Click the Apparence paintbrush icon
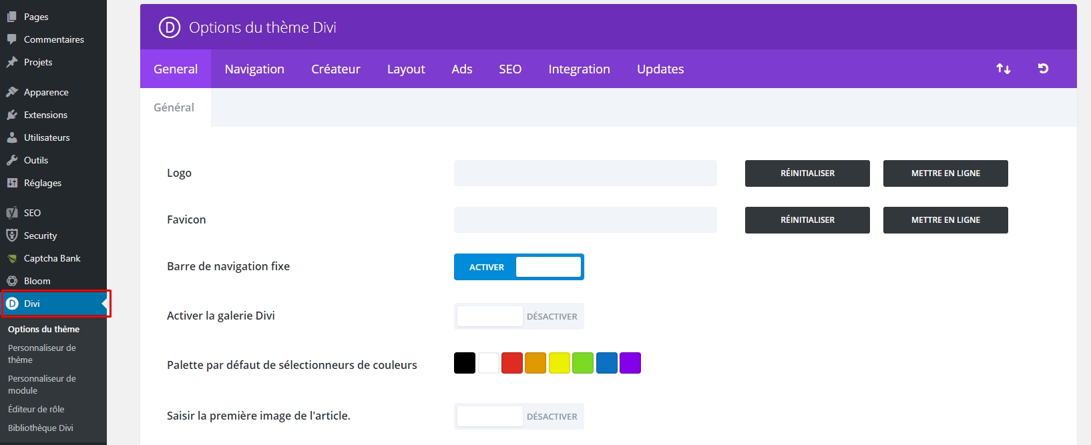The width and height of the screenshot is (1091, 445). pyautogui.click(x=12, y=92)
